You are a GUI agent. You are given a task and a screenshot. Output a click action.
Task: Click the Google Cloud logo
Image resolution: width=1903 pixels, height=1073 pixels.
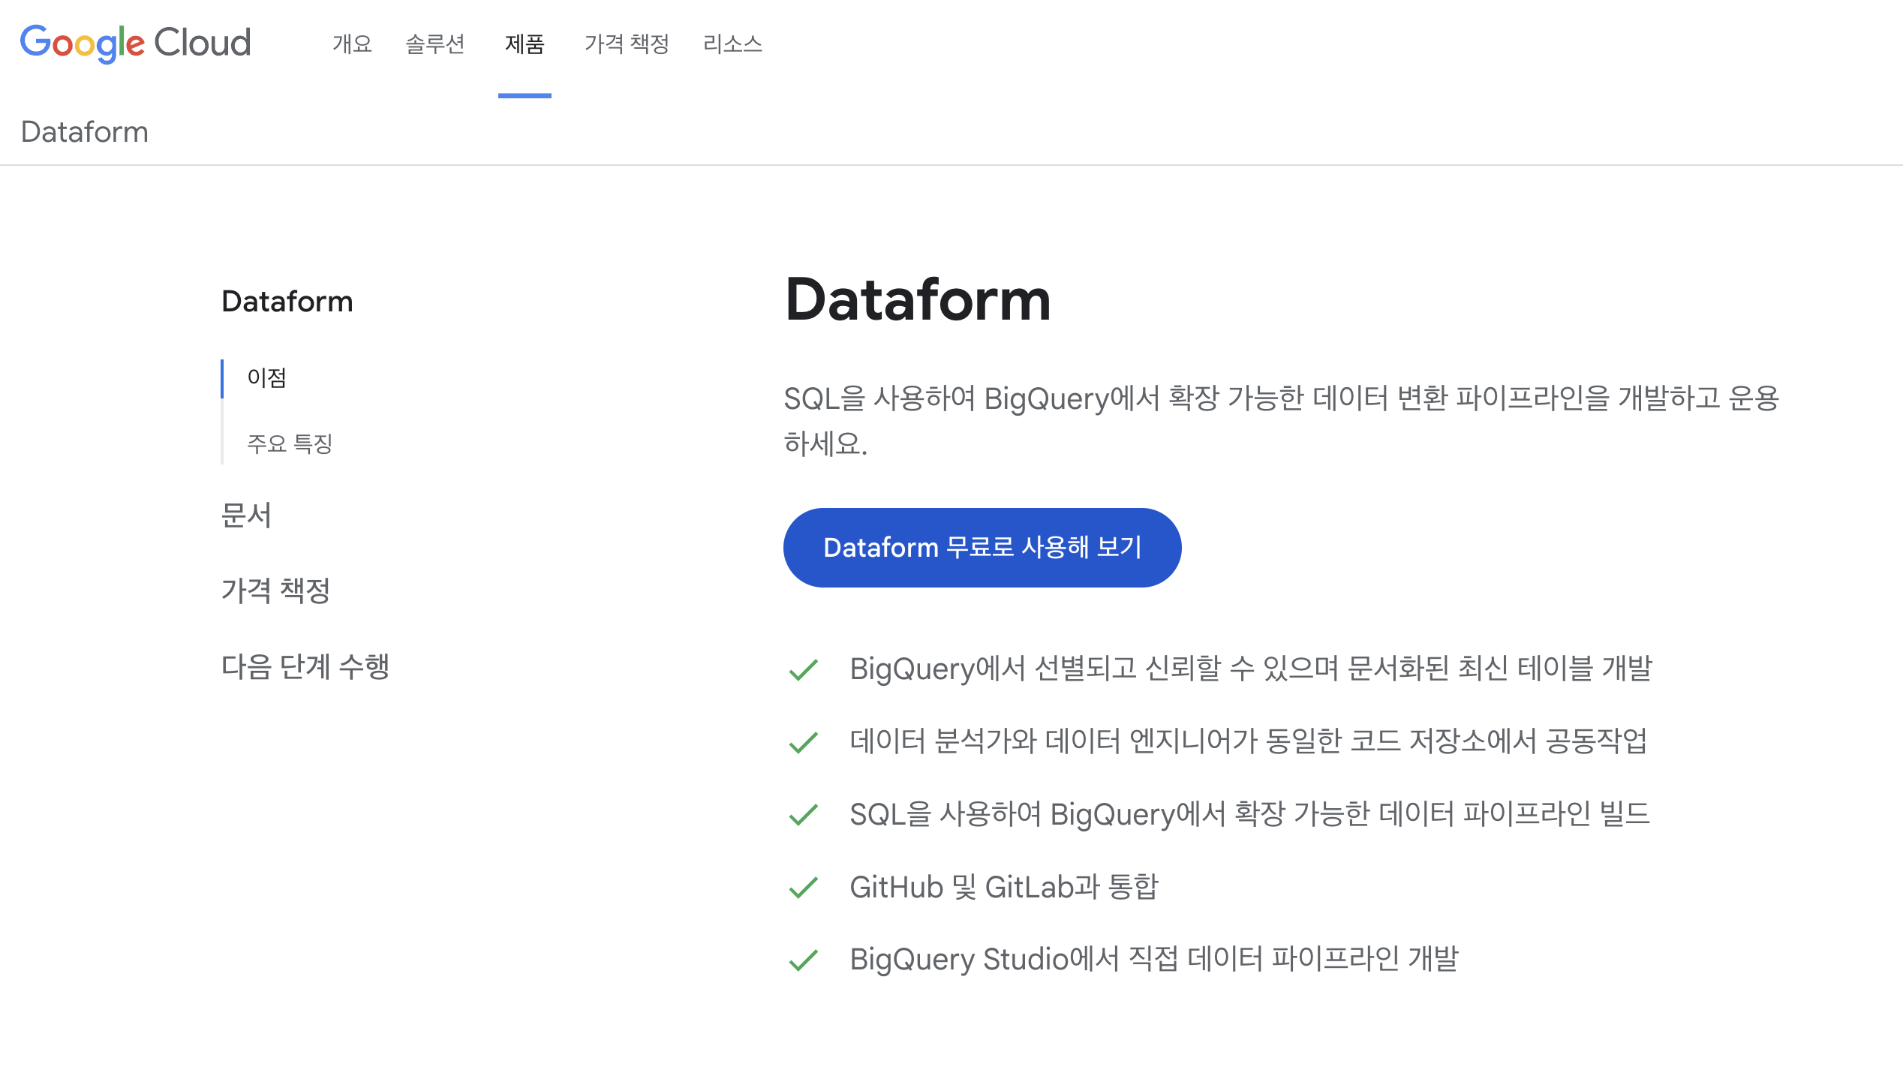tap(135, 43)
